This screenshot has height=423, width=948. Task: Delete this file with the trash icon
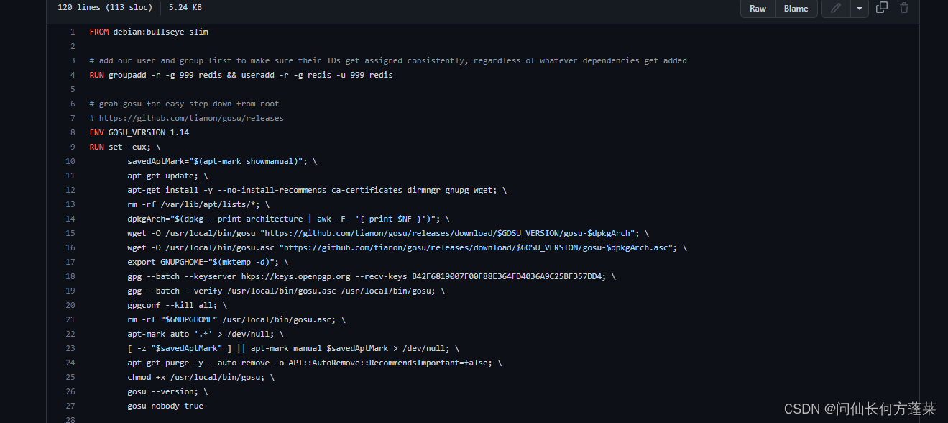904,8
